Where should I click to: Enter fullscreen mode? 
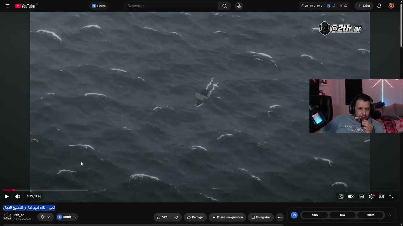391,196
